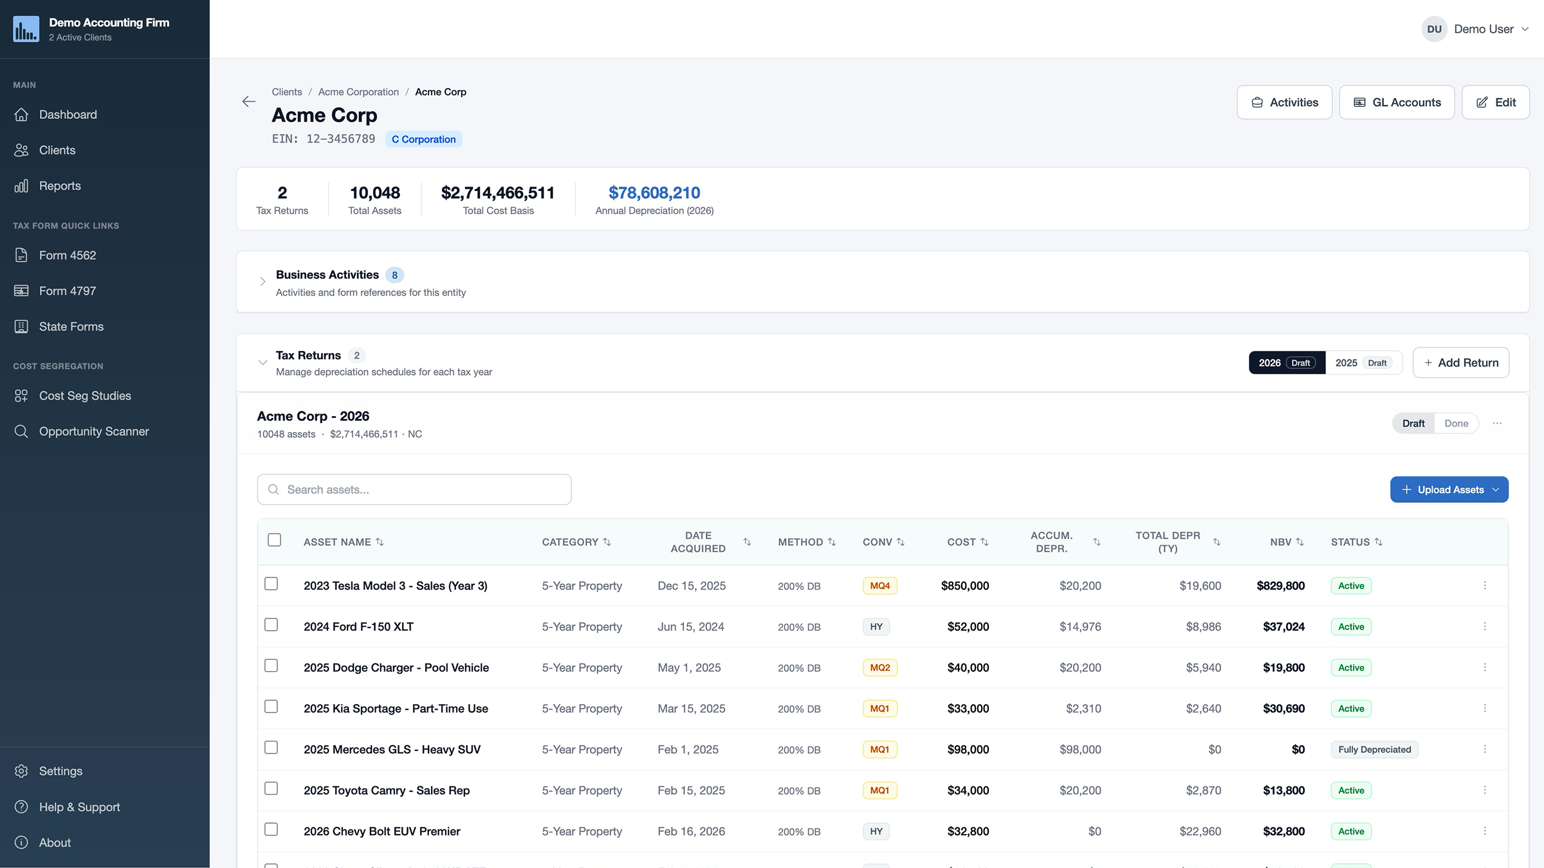The image size is (1544, 868).
Task: Click the back arrow next to Acme Corp
Action: pyautogui.click(x=249, y=102)
